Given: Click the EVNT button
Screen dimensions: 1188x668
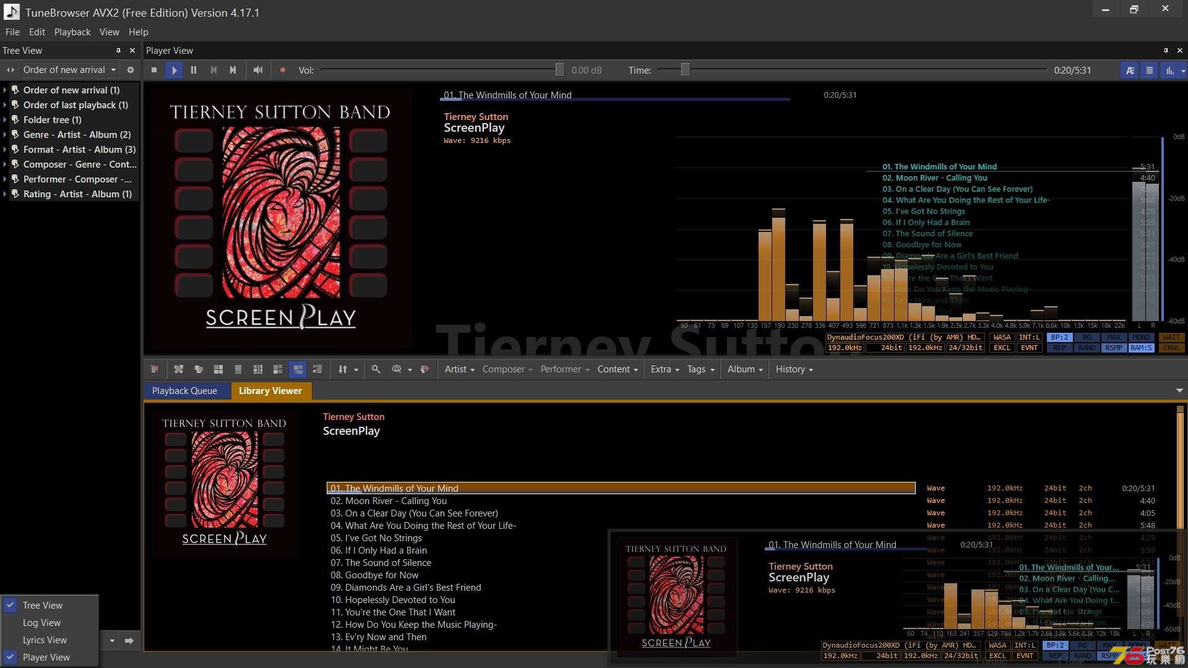Looking at the screenshot, I should point(1029,348).
